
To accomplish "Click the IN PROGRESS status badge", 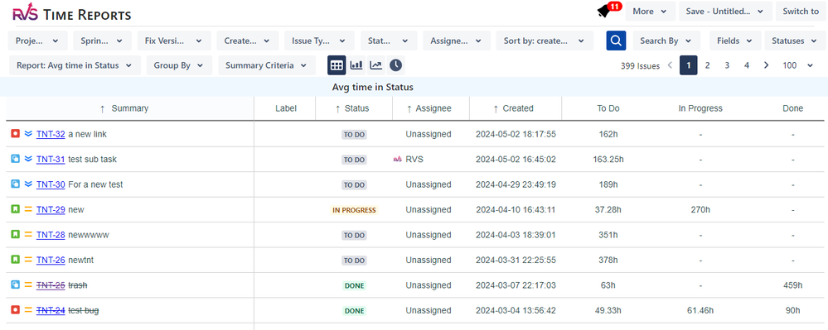I will tap(355, 210).
